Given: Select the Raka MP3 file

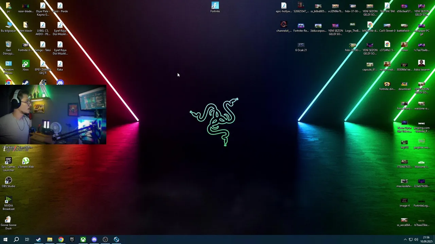Looking at the screenshot, I should pos(60,66).
